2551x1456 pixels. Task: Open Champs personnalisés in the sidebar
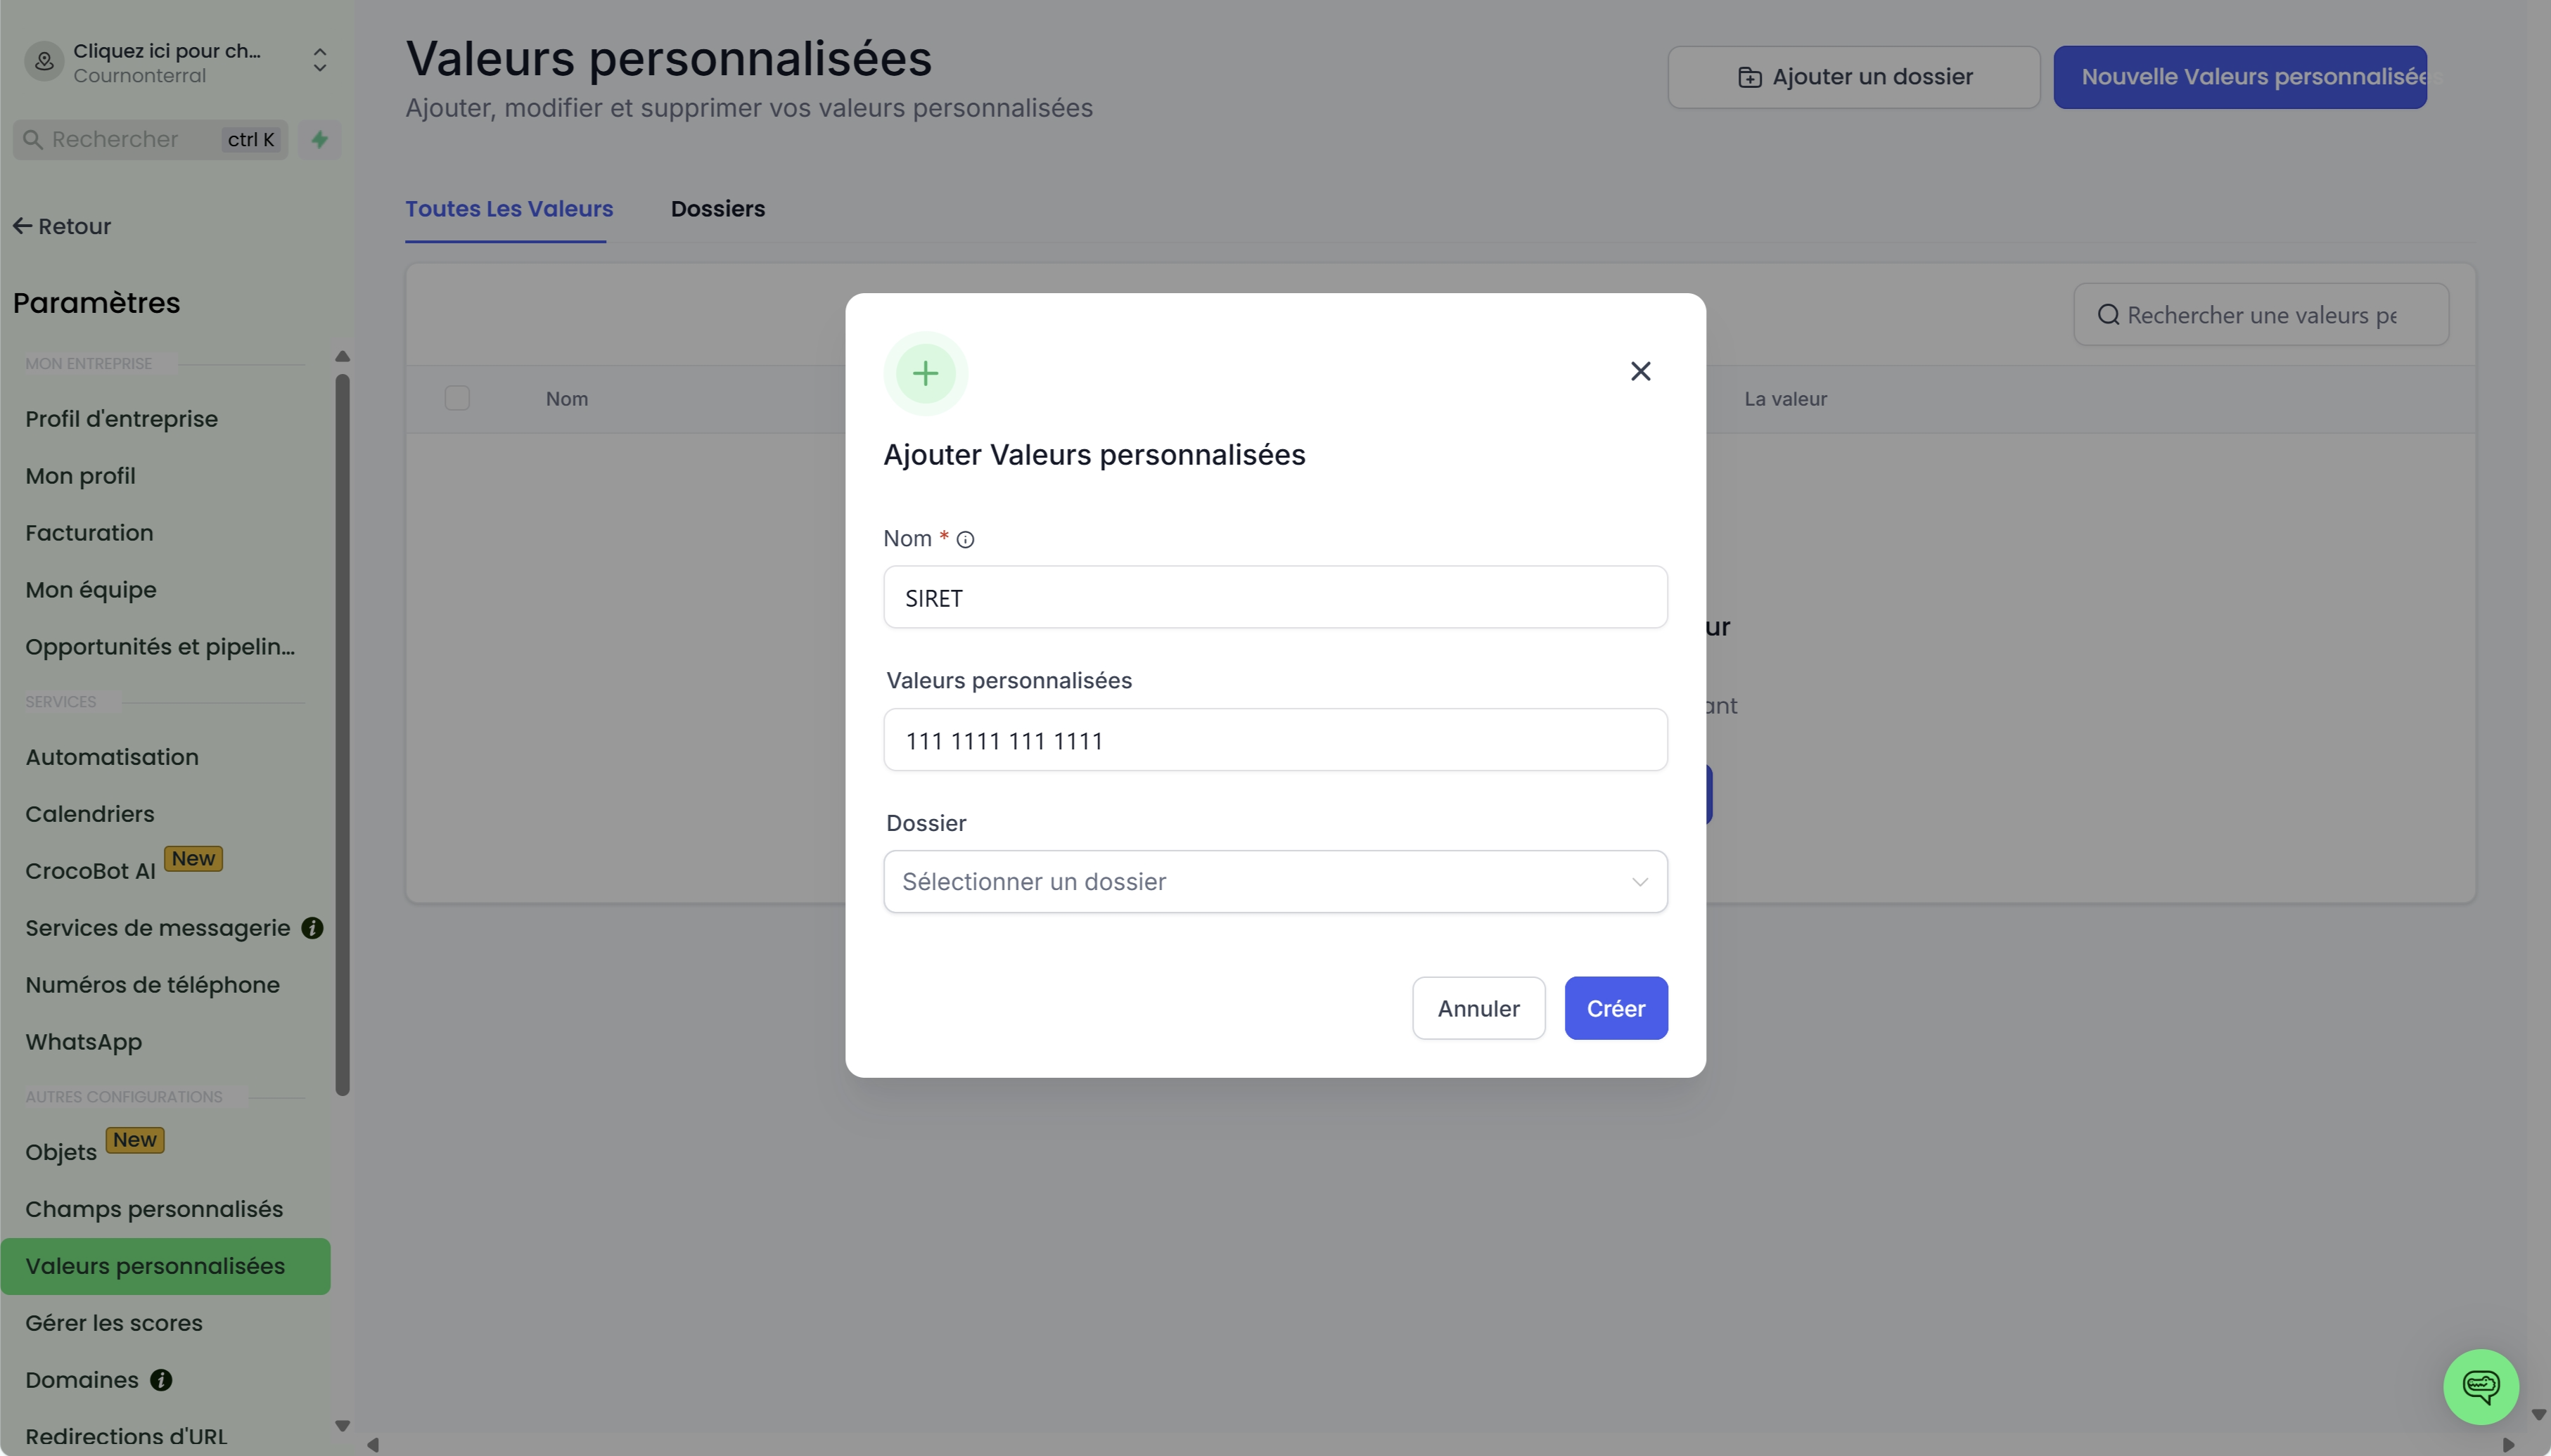pyautogui.click(x=154, y=1209)
